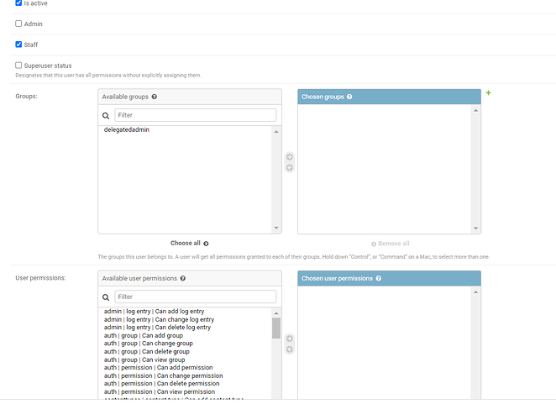Click left arrow to remove selected group
This screenshot has width=556, height=420.
[x=290, y=168]
